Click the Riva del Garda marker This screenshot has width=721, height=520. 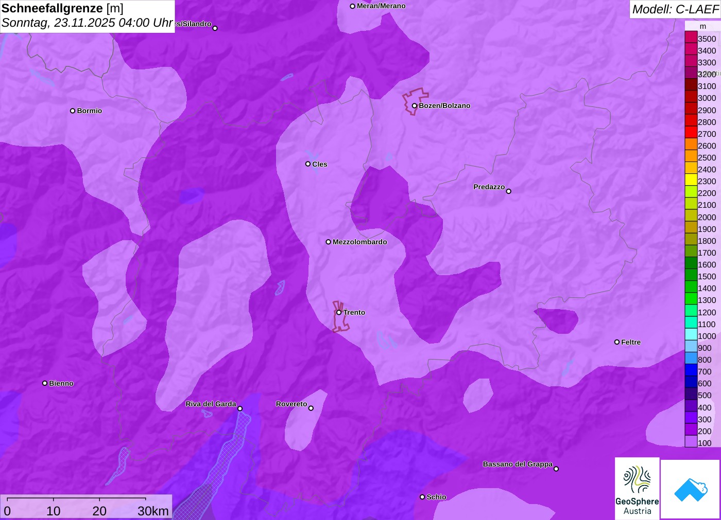tap(240, 408)
